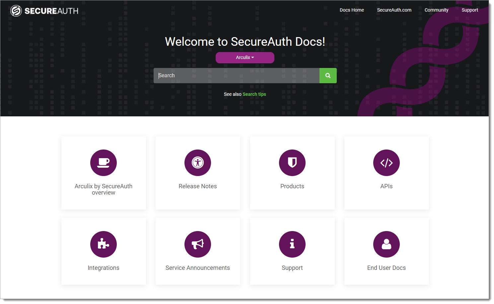Open the APIs code brackets icon

coord(387,163)
